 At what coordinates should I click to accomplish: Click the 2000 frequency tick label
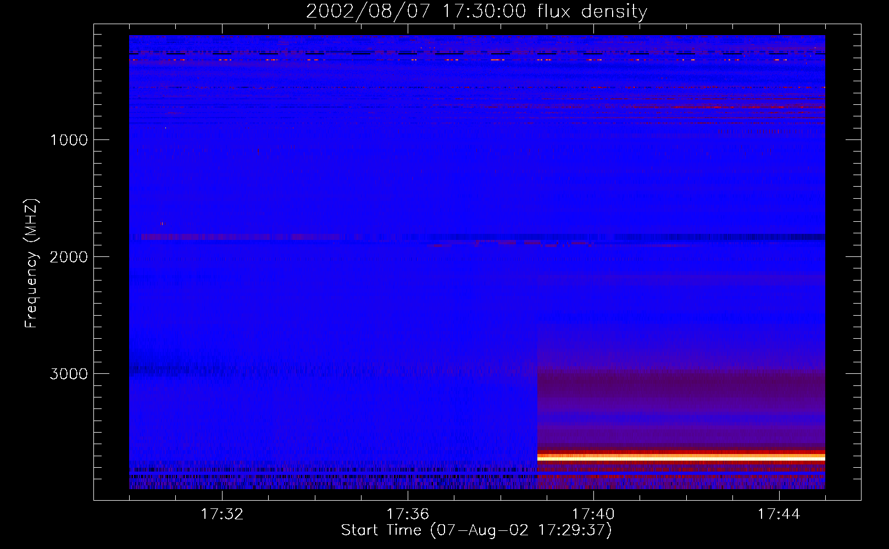pyautogui.click(x=69, y=257)
